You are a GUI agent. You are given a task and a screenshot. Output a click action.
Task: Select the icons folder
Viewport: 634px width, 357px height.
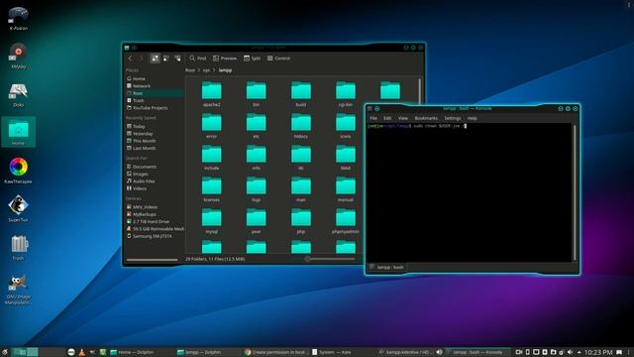coord(346,126)
